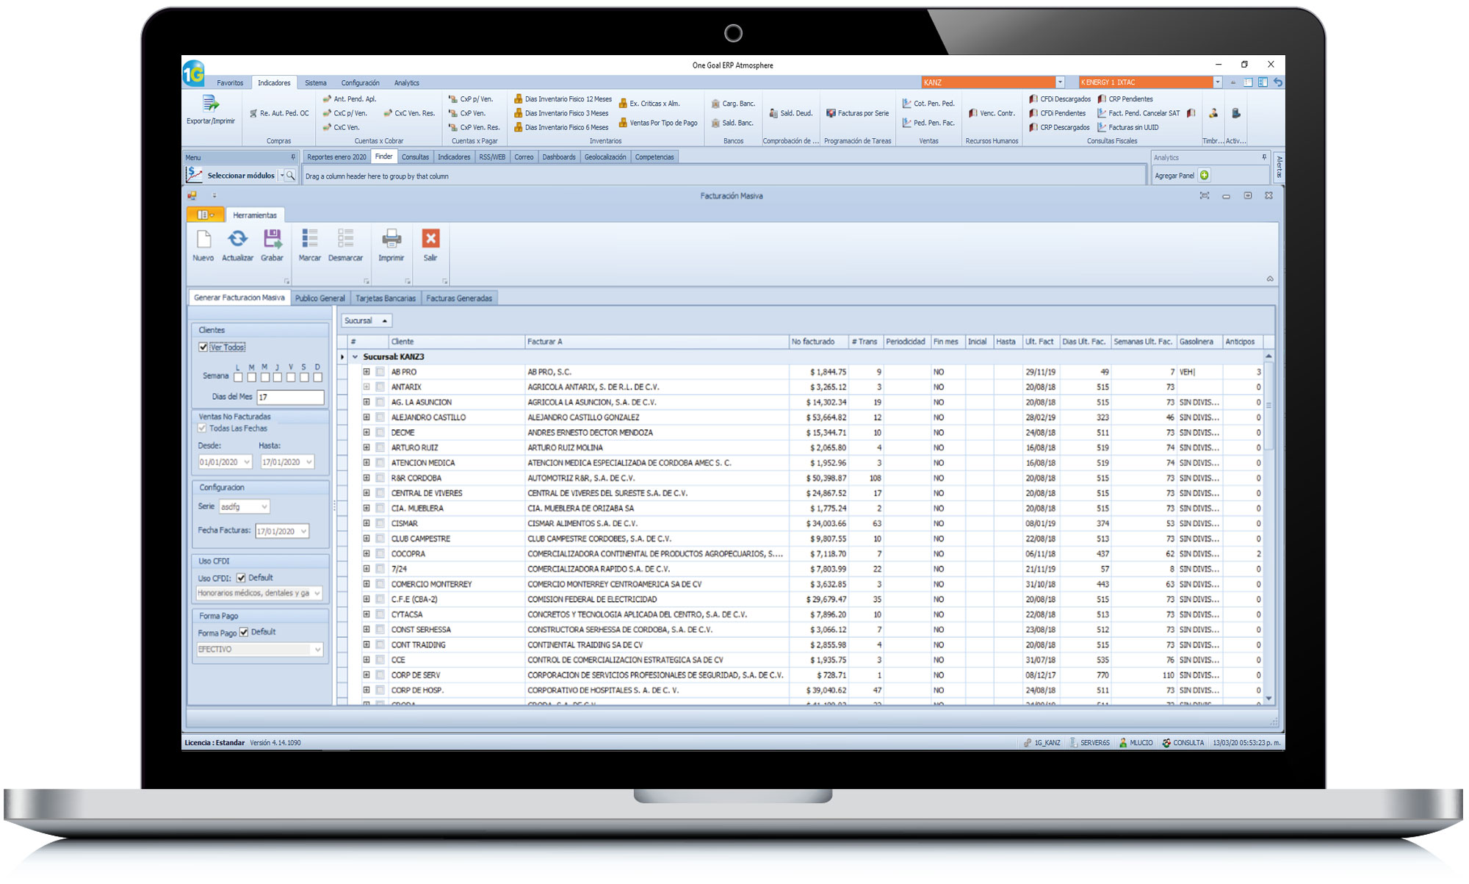Collapse the Herramientas ribbon arrow

1270,279
